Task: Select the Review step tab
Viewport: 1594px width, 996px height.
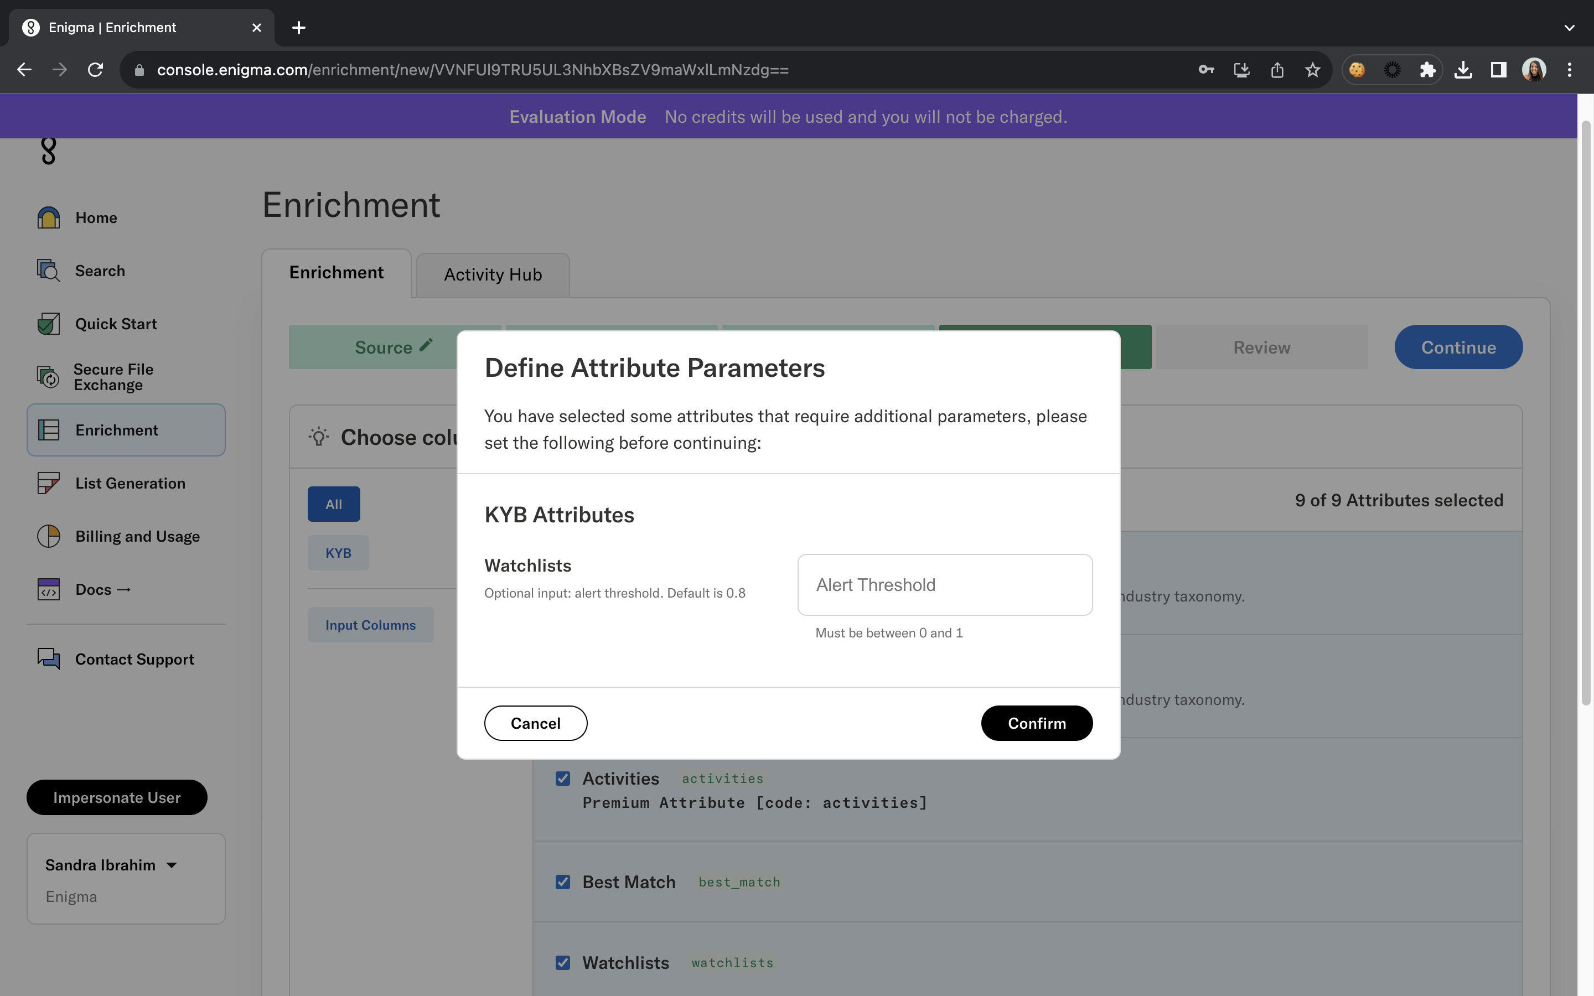Action: tap(1261, 347)
